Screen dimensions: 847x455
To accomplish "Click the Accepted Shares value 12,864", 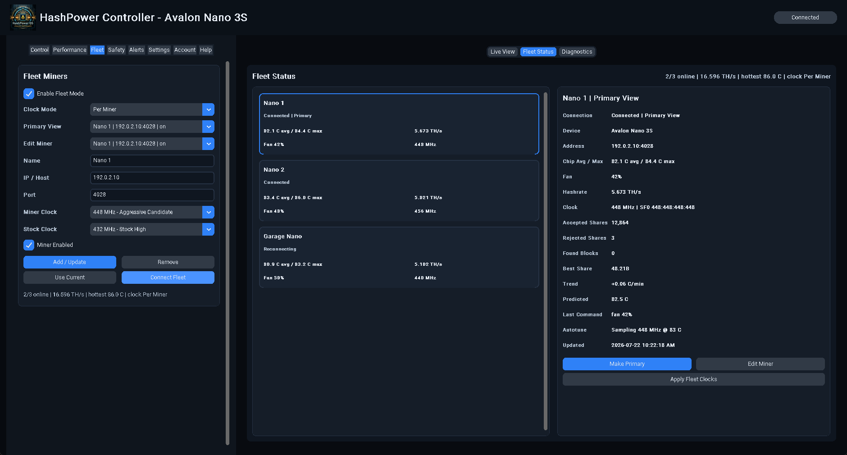I will (x=620, y=223).
